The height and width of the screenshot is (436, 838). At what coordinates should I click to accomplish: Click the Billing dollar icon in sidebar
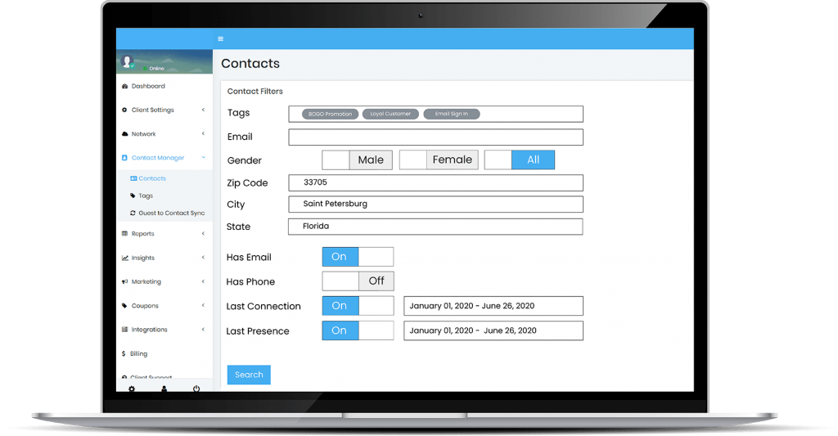click(x=124, y=353)
